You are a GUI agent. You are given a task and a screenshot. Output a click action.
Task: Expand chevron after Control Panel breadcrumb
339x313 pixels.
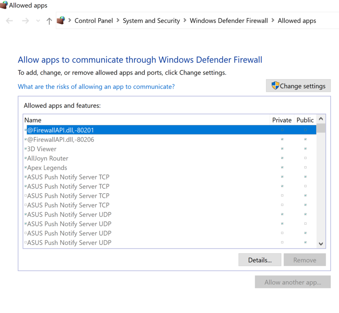[x=118, y=20]
